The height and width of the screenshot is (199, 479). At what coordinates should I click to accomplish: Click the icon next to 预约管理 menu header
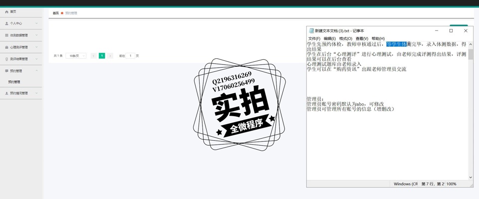[6, 71]
